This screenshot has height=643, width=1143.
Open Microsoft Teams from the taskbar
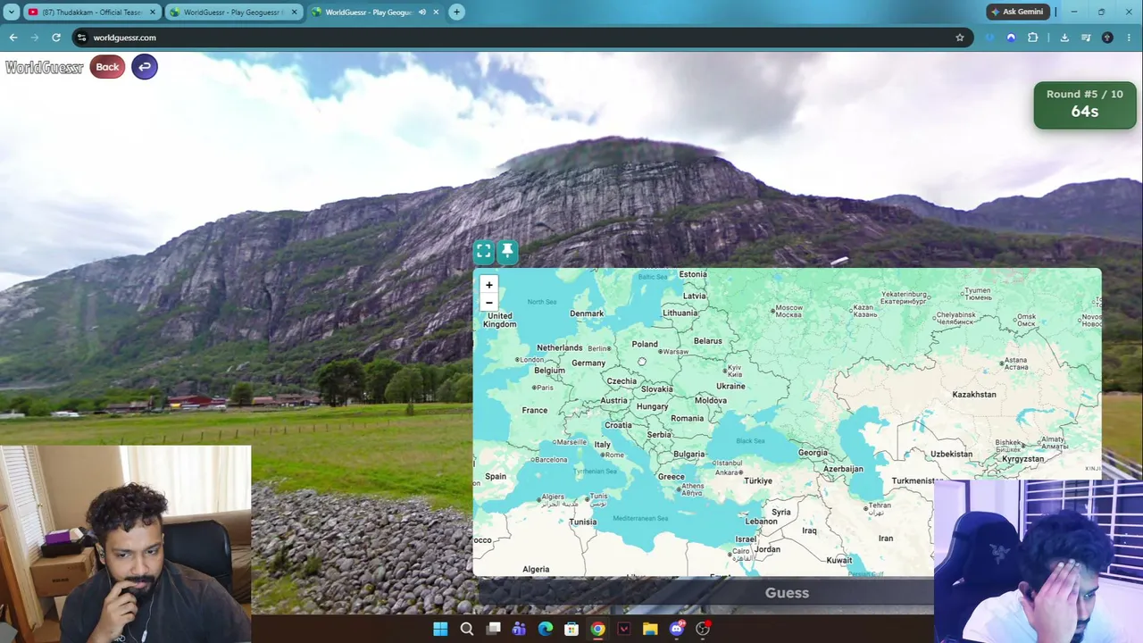tap(519, 629)
